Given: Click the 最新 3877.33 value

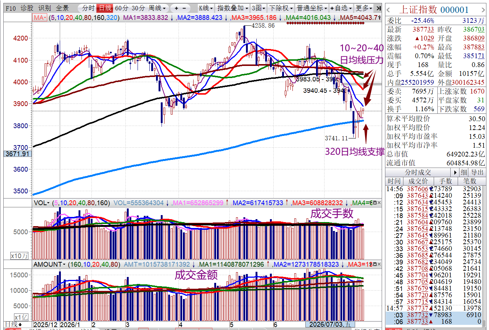Looking at the screenshot, I should tap(423, 30).
